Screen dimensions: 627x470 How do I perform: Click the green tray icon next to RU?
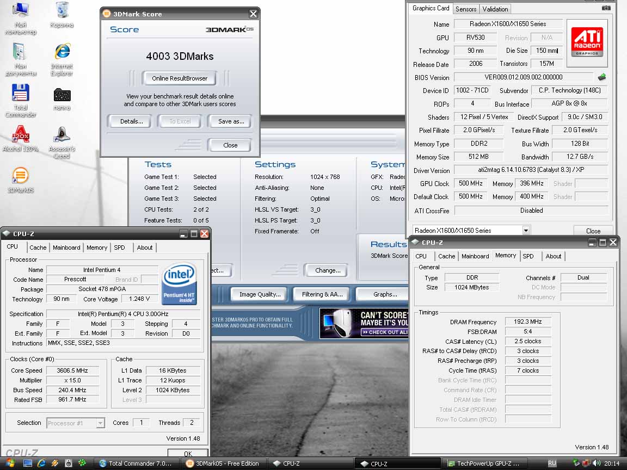pos(576,463)
